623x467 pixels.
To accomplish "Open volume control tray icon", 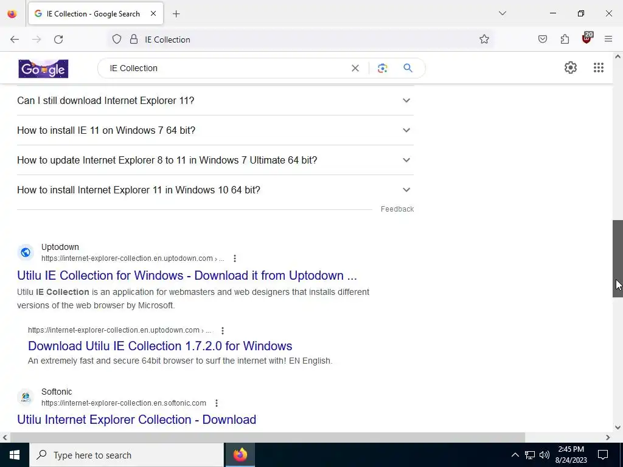I will pos(545,455).
